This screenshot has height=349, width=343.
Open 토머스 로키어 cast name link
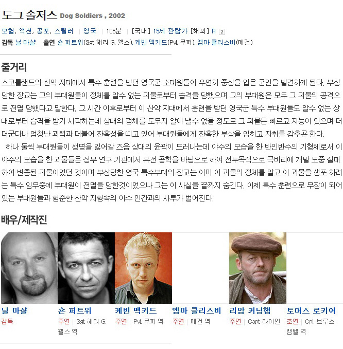[x=311, y=311]
